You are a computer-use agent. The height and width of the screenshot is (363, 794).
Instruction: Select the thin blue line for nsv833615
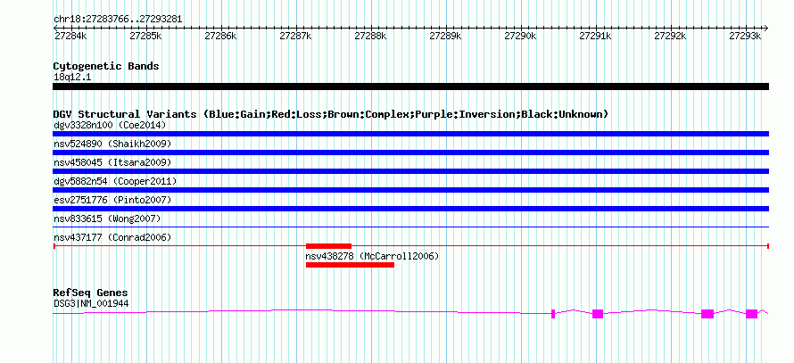410,227
